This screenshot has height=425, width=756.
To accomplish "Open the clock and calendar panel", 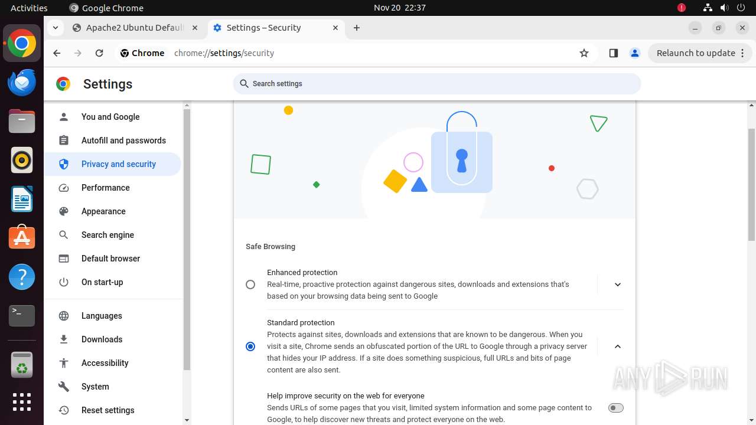I will [x=400, y=8].
